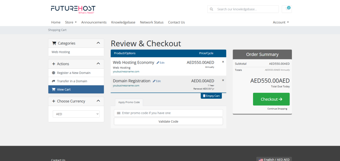Go to Home in navigation
The image size is (340, 161).
tap(56, 22)
